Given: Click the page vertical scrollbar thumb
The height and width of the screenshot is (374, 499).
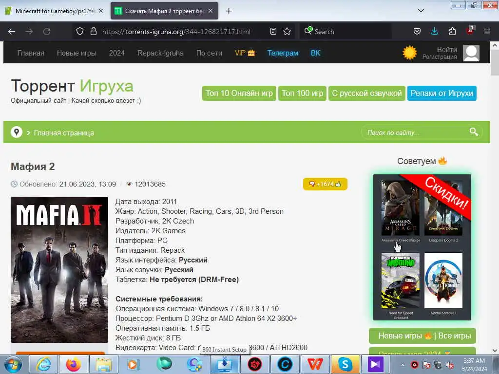Looking at the screenshot, I should pyautogui.click(x=495, y=63).
